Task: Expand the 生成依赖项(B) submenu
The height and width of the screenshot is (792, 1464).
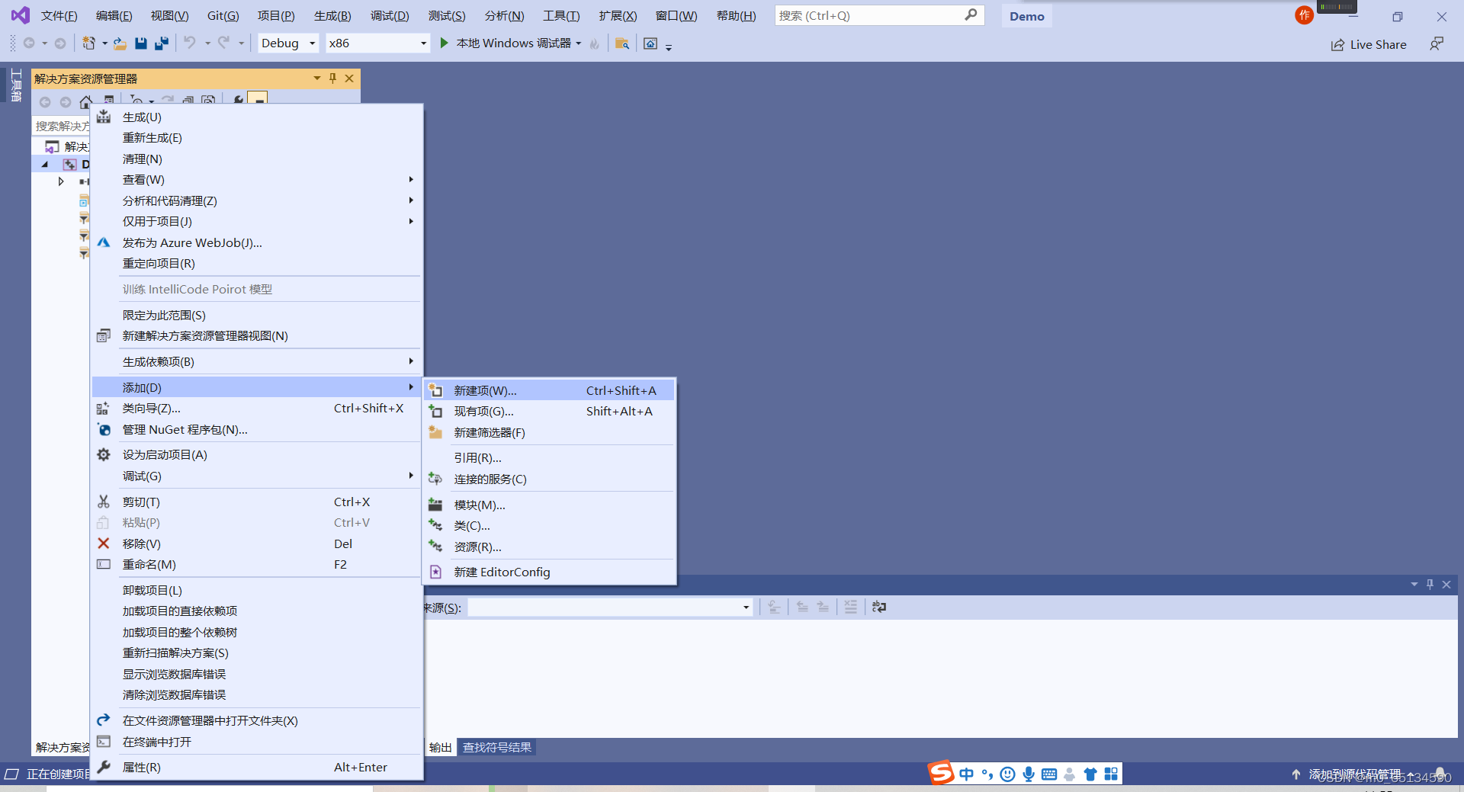Action: tap(256, 361)
